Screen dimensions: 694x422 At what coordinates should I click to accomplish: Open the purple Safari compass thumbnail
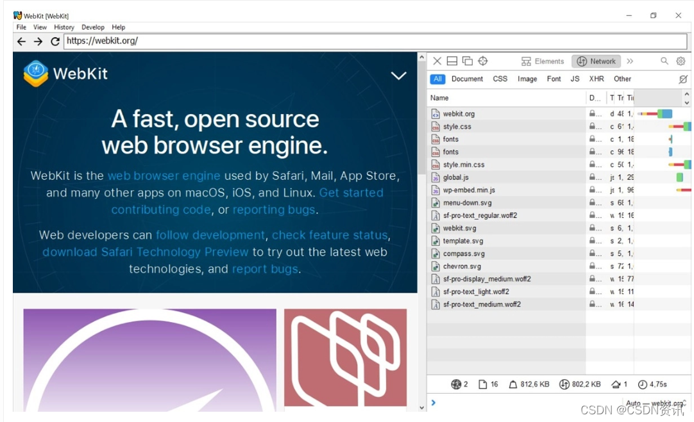pyautogui.click(x=149, y=360)
